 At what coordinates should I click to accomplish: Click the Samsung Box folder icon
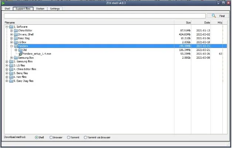tap(16, 58)
